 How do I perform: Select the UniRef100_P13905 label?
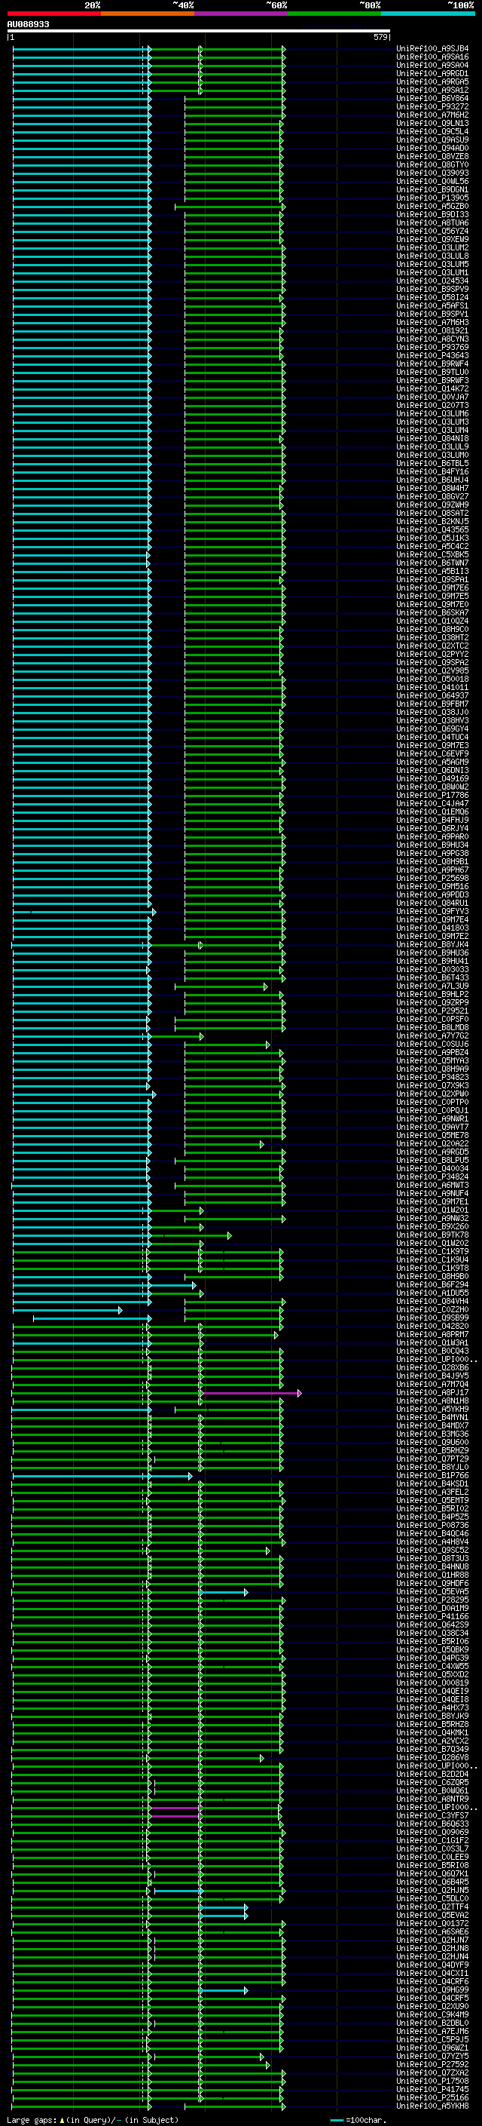click(432, 198)
